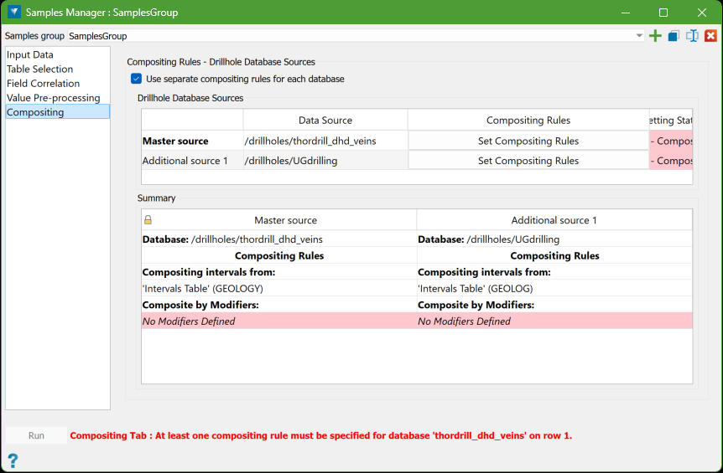Screen dimensions: 723x473
Task: Click the duplicate samples group icon
Action: 674,36
